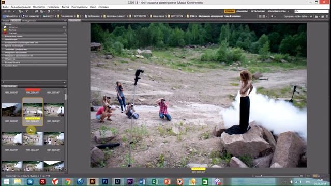This screenshot has width=331, height=186.
Task: Expand the 'Значение диафрагмы' filter section
Action: (34, 49)
